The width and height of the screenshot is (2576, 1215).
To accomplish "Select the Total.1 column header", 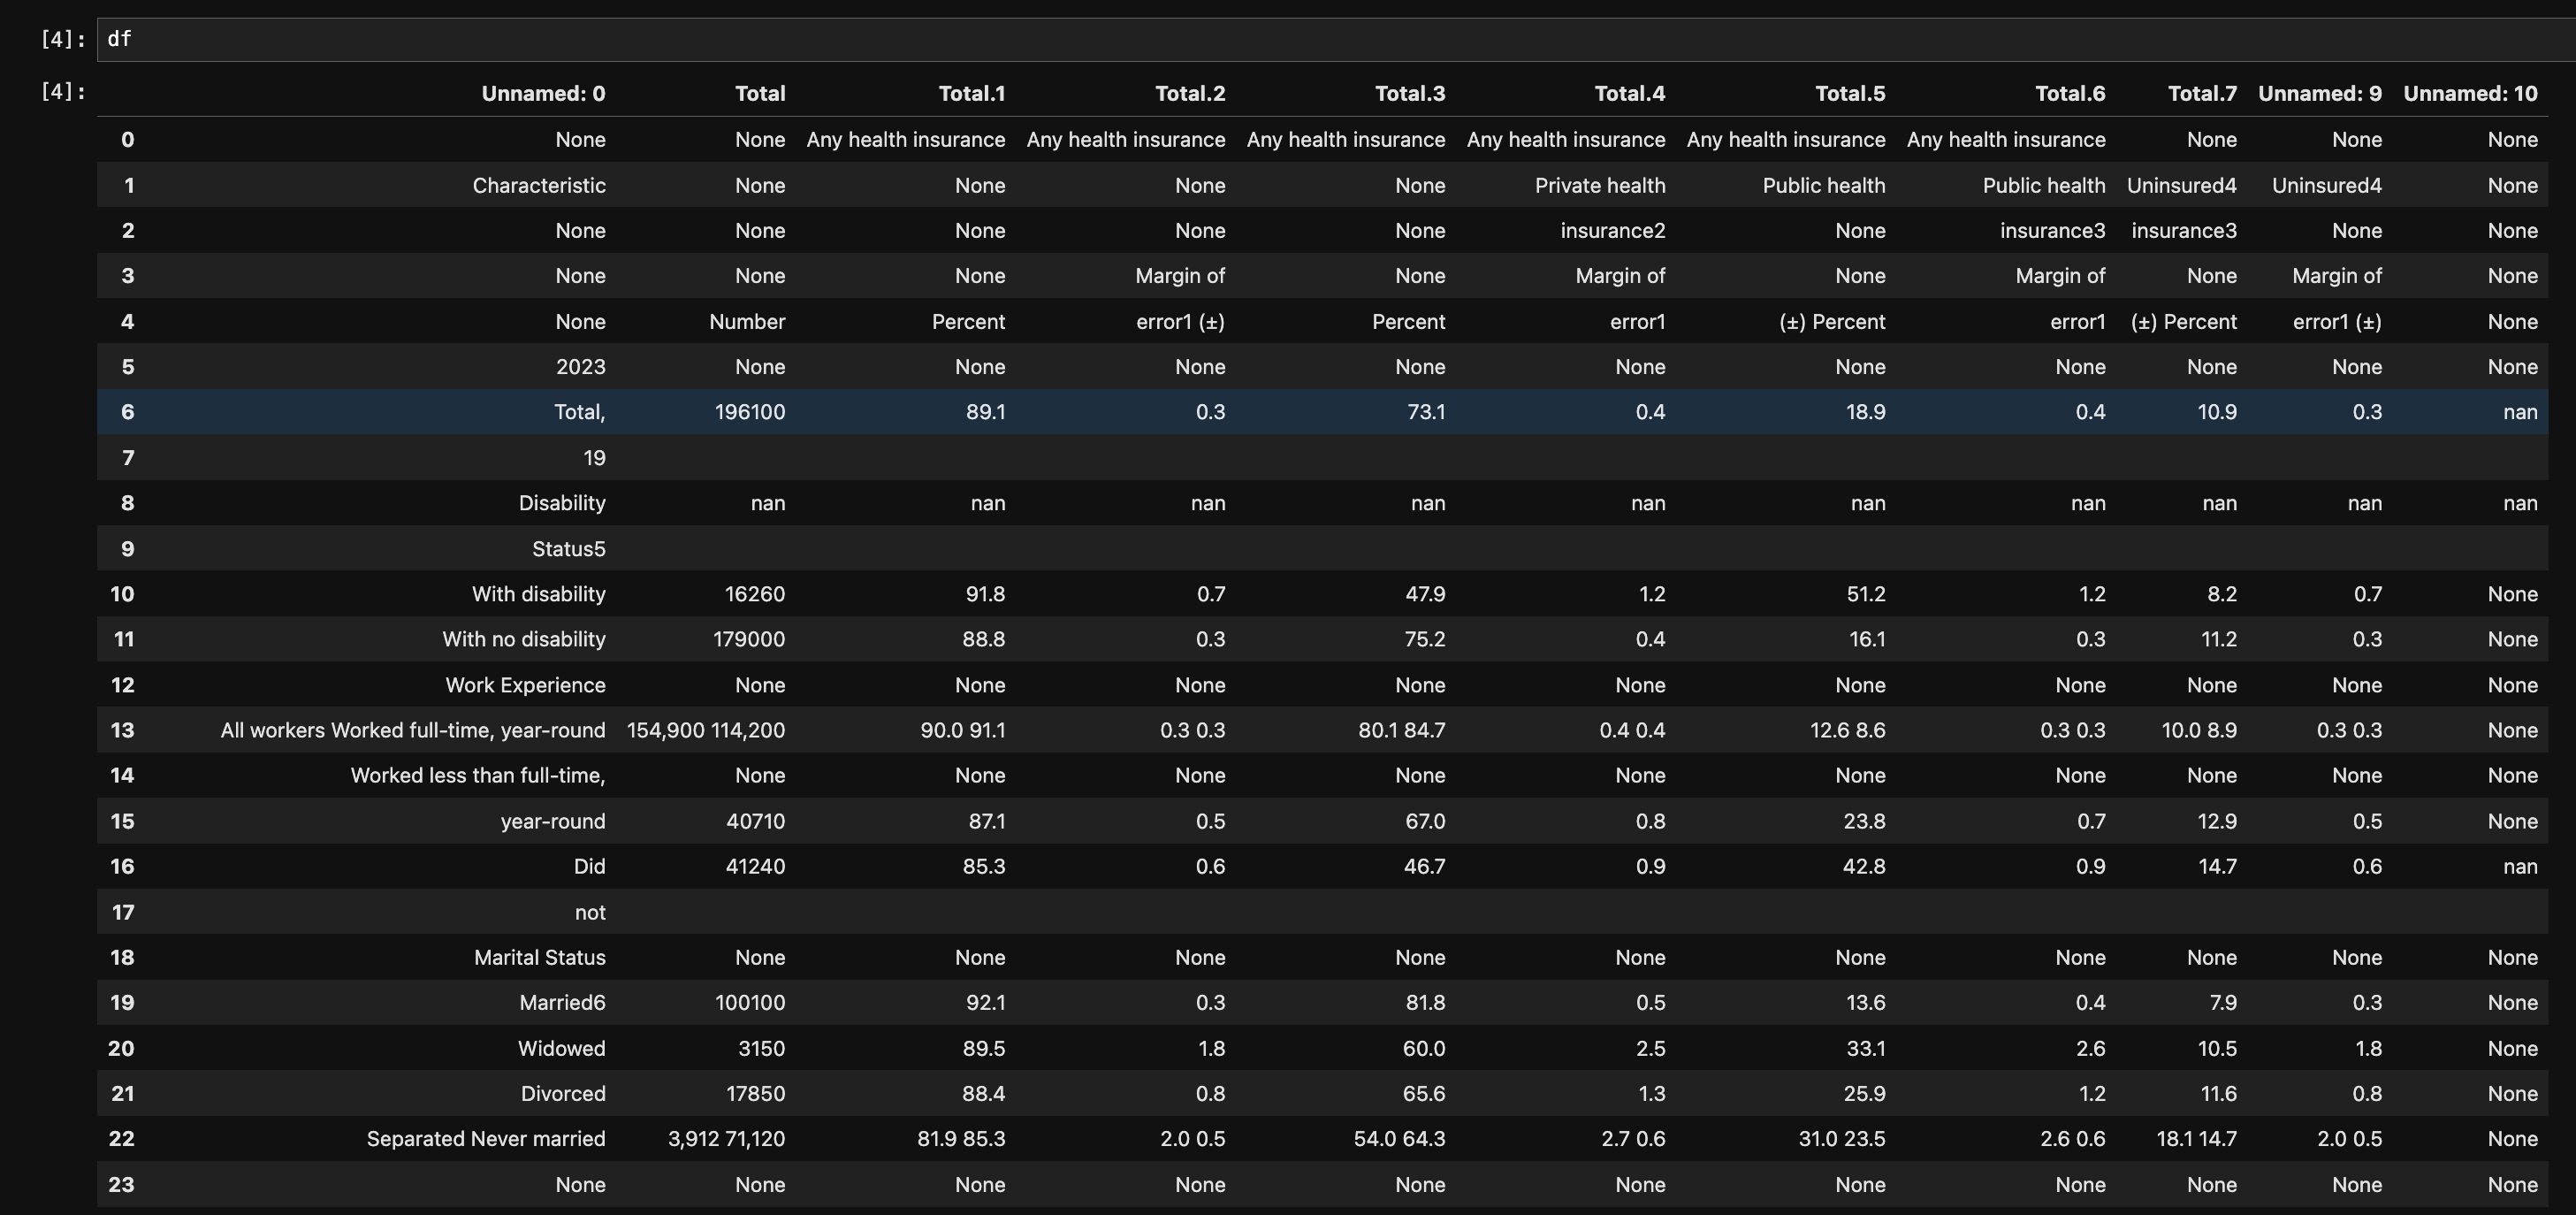I will tap(972, 94).
